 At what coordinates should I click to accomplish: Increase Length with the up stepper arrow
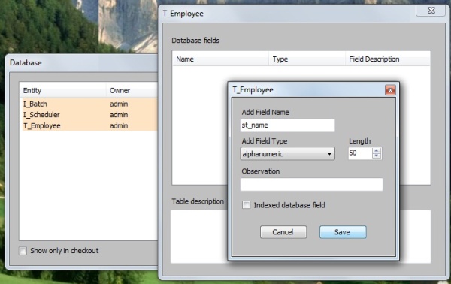pos(377,150)
